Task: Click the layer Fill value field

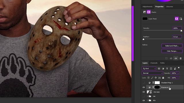Action: coord(174,78)
